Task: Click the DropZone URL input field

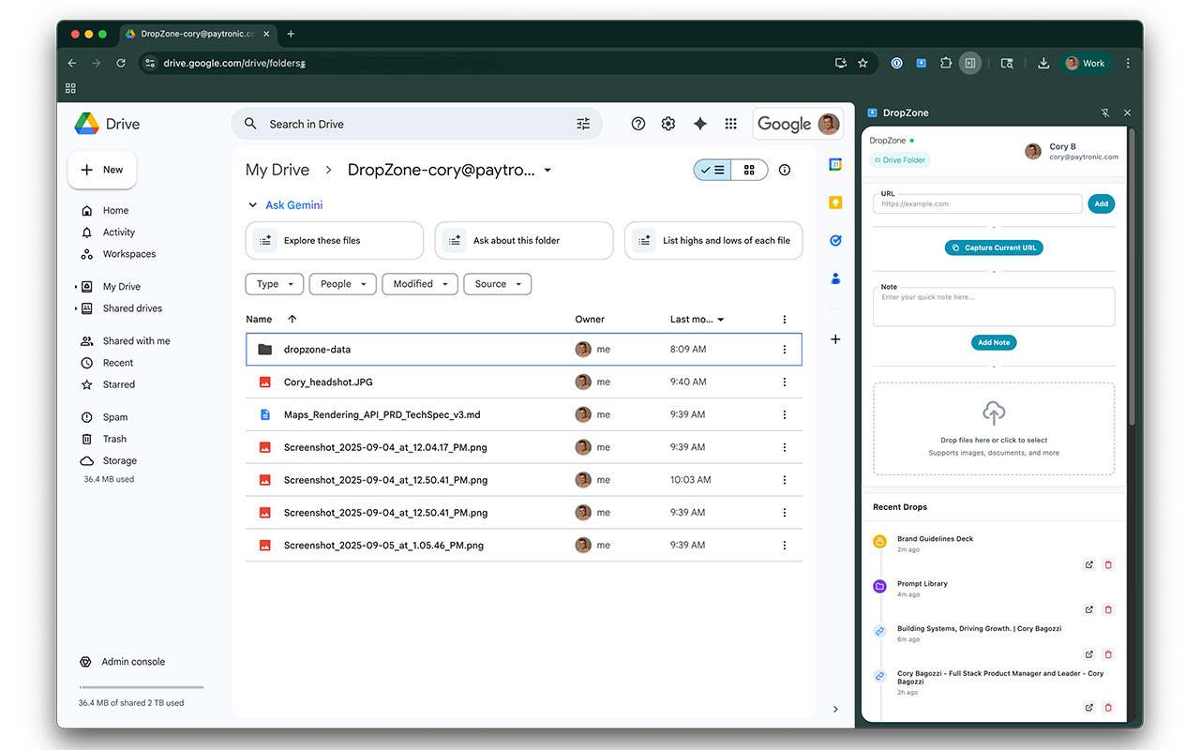Action: (x=977, y=203)
